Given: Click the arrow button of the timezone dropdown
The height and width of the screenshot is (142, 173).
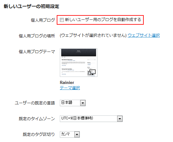Looking at the screenshot, I should (120, 119).
